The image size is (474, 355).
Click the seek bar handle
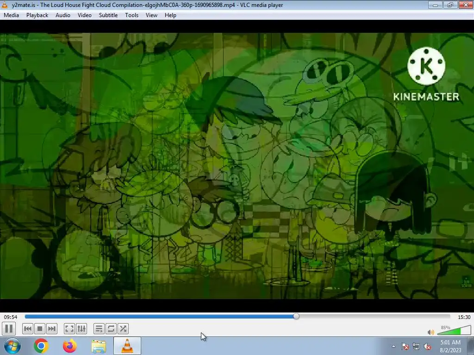pos(296,316)
